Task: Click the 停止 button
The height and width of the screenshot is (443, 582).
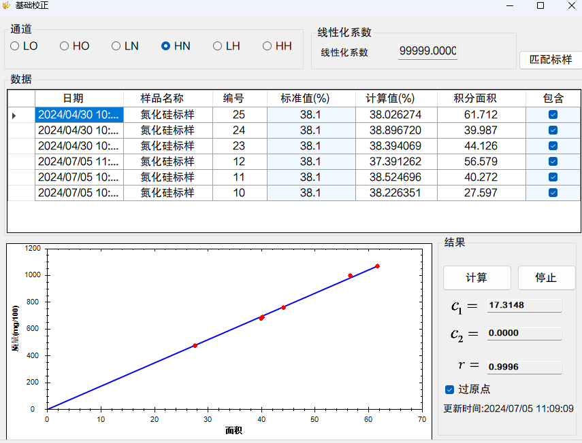Action: (x=546, y=277)
